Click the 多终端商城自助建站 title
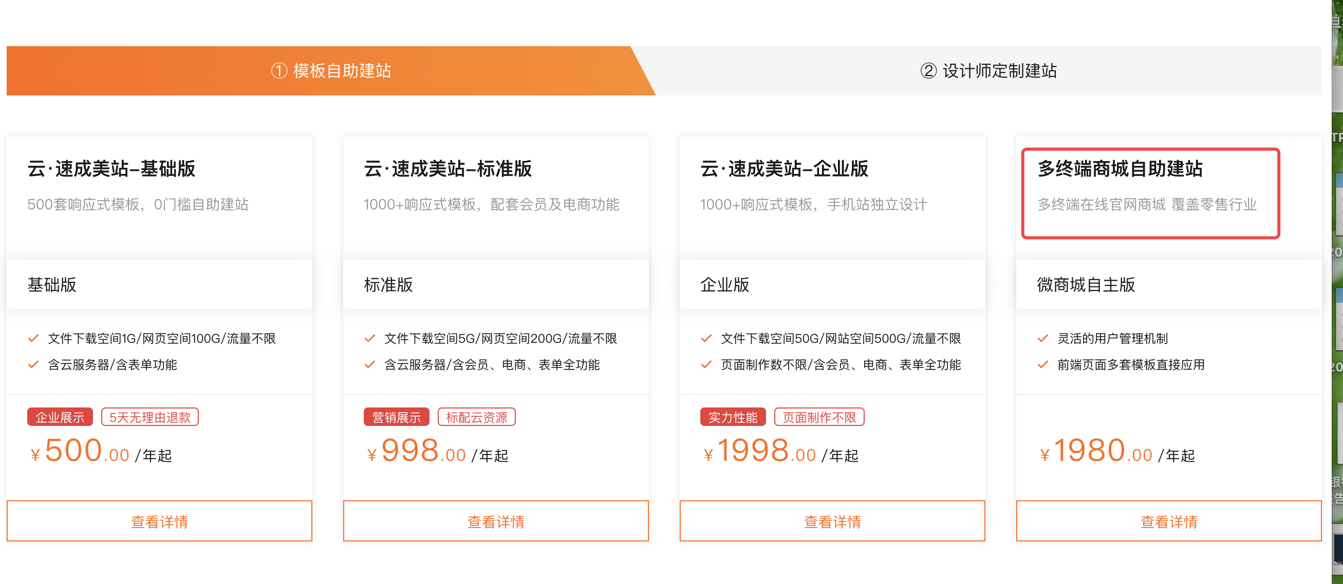The image size is (1343, 584). point(1120,169)
